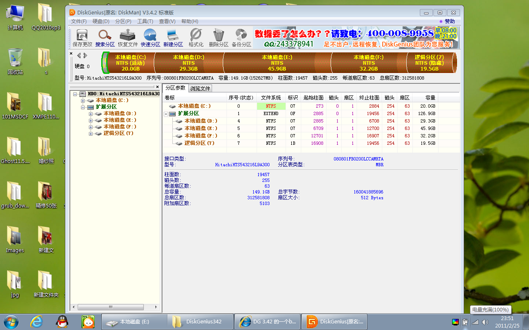Image resolution: width=529 pixels, height=330 pixels.
Task: Launch Internet Explorer from taskbar
Action: point(36,322)
